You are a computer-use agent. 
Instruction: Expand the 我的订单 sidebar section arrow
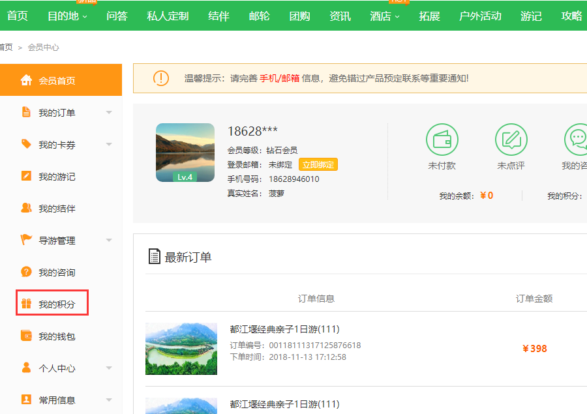(109, 113)
